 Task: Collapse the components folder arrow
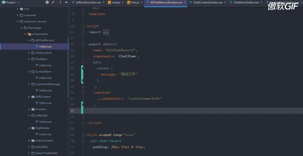[25, 34]
